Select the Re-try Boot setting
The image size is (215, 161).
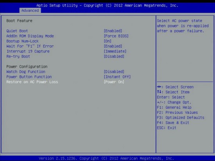18,56
